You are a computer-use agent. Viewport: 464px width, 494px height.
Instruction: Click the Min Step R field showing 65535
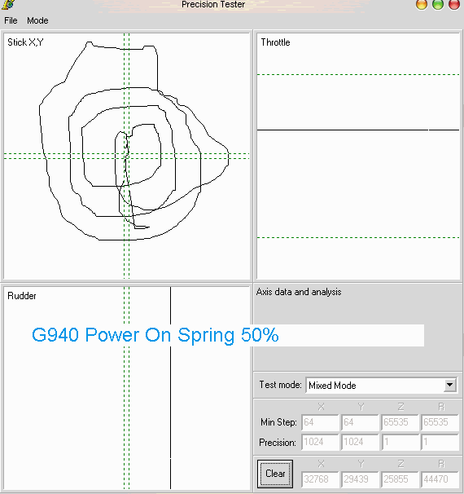pyautogui.click(x=440, y=422)
